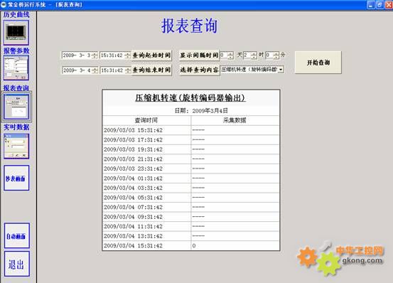
Task: Open the 报警参数 alarm parameters thumbnail
Action: coord(16,68)
